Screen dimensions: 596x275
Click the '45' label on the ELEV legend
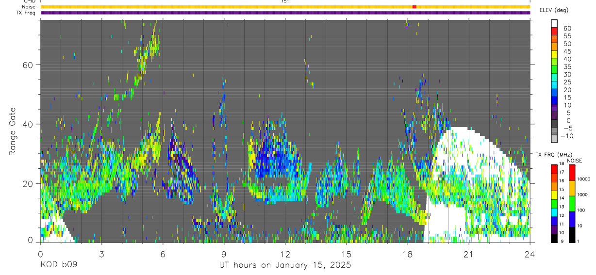(x=566, y=51)
